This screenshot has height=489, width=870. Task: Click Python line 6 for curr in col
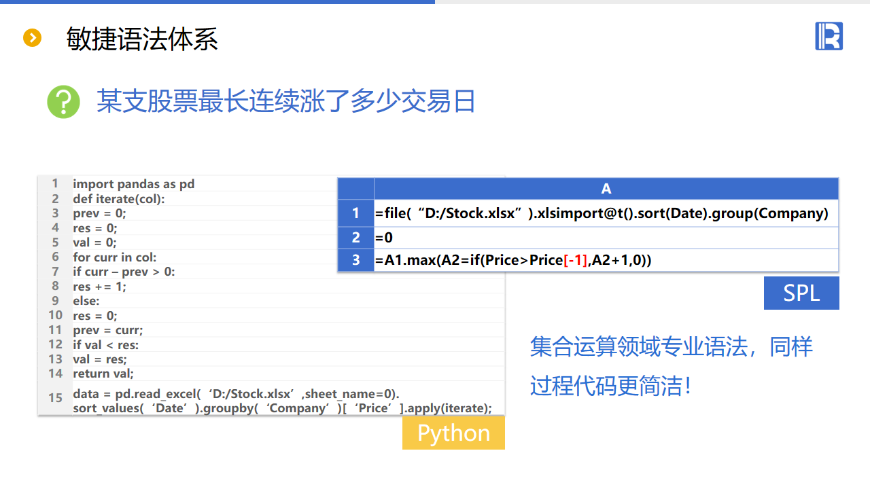point(114,257)
